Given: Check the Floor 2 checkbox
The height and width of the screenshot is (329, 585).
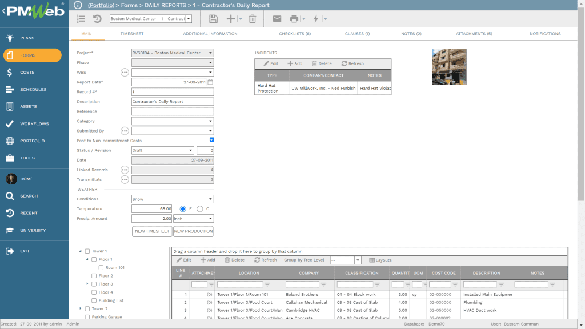Looking at the screenshot, I should tap(94, 276).
